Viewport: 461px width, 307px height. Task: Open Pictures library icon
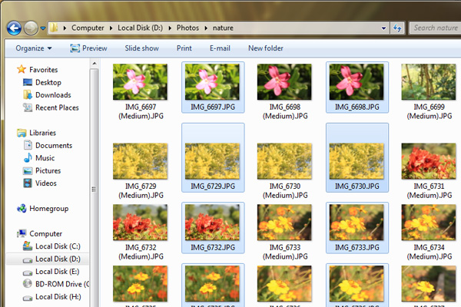pyautogui.click(x=28, y=170)
